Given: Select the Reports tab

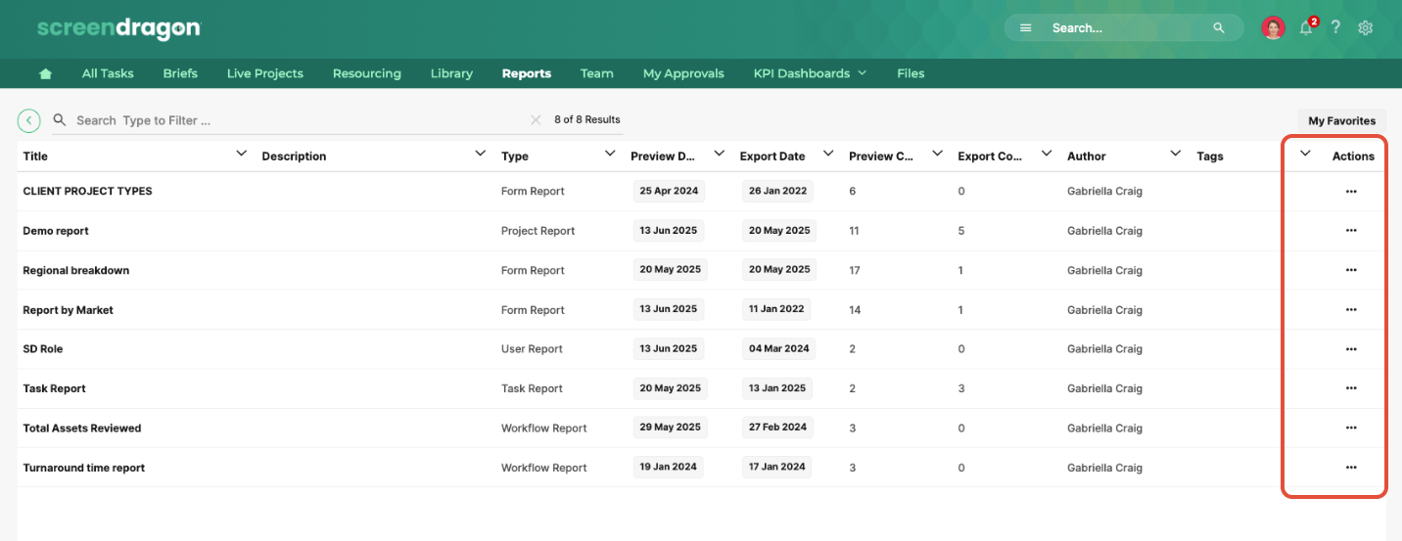Looking at the screenshot, I should [527, 73].
